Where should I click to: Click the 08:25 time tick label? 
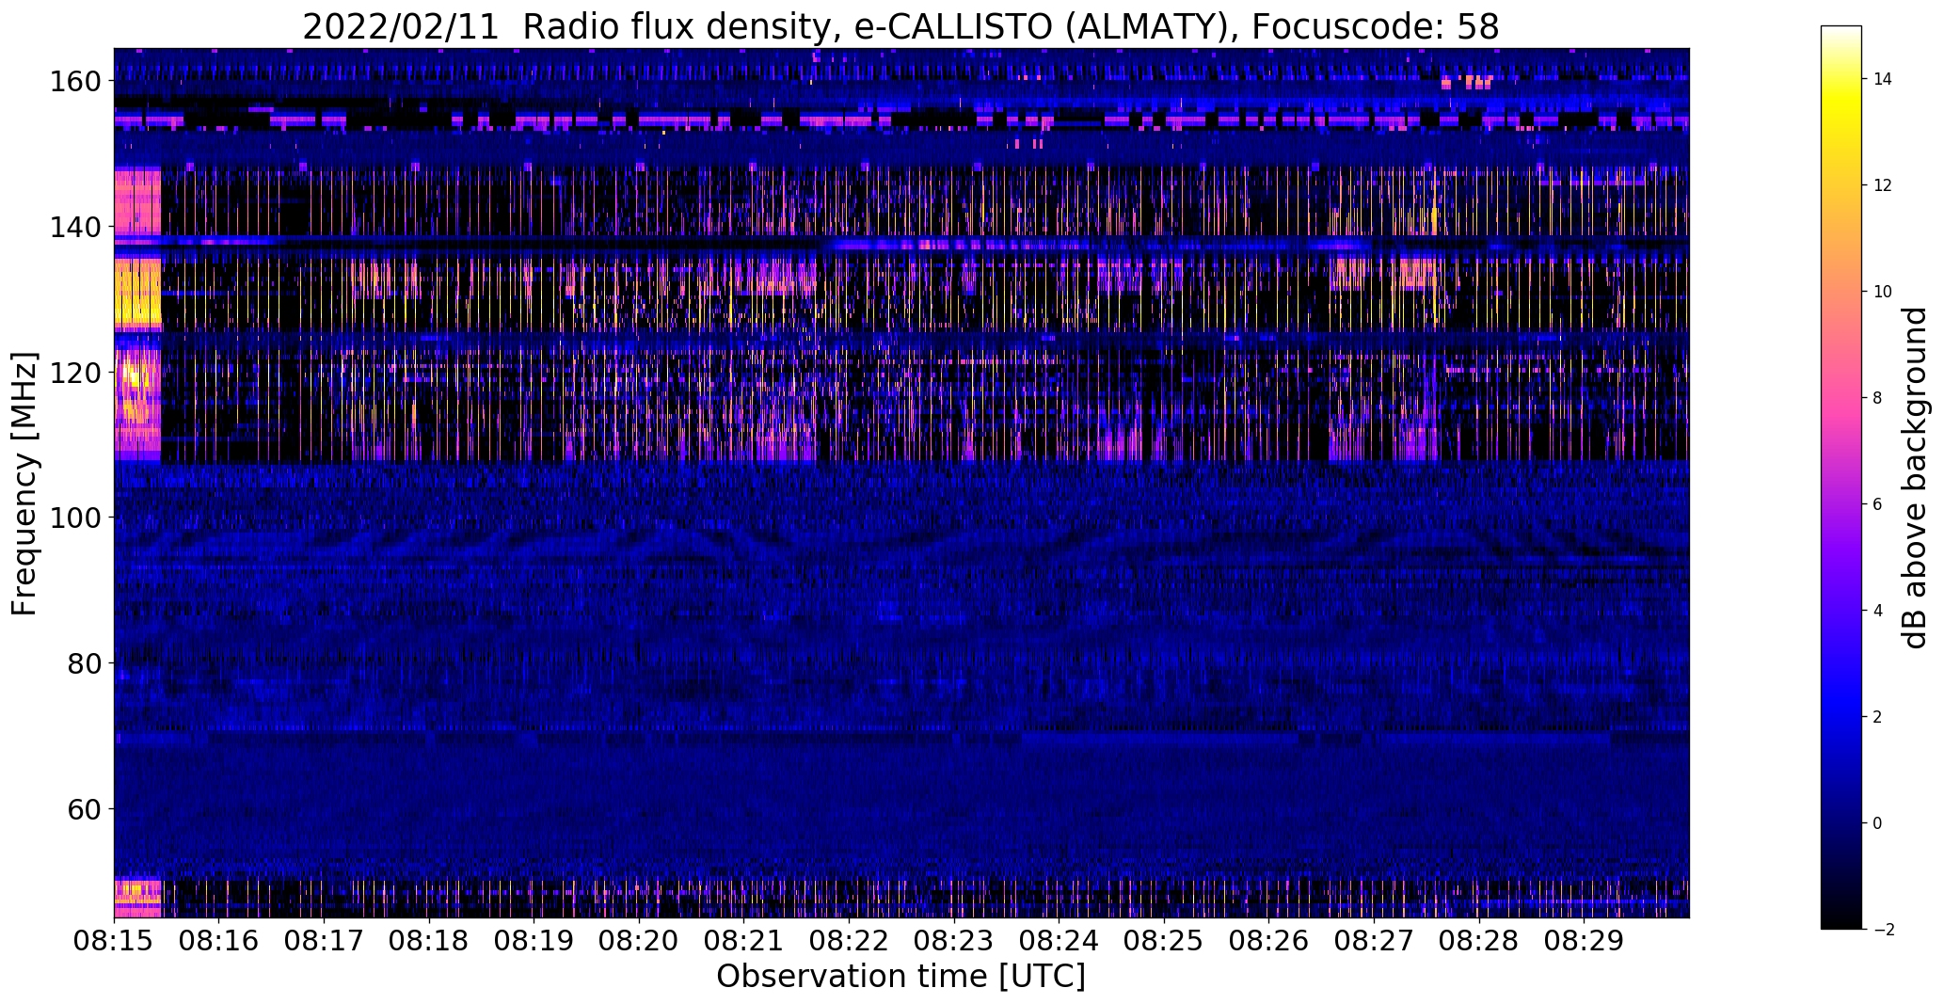1163,941
